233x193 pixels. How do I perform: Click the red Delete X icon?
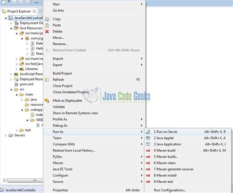pyautogui.click(x=47, y=31)
